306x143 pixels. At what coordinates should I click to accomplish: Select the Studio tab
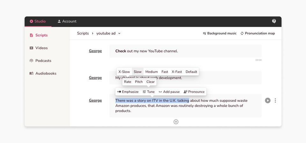click(x=38, y=21)
